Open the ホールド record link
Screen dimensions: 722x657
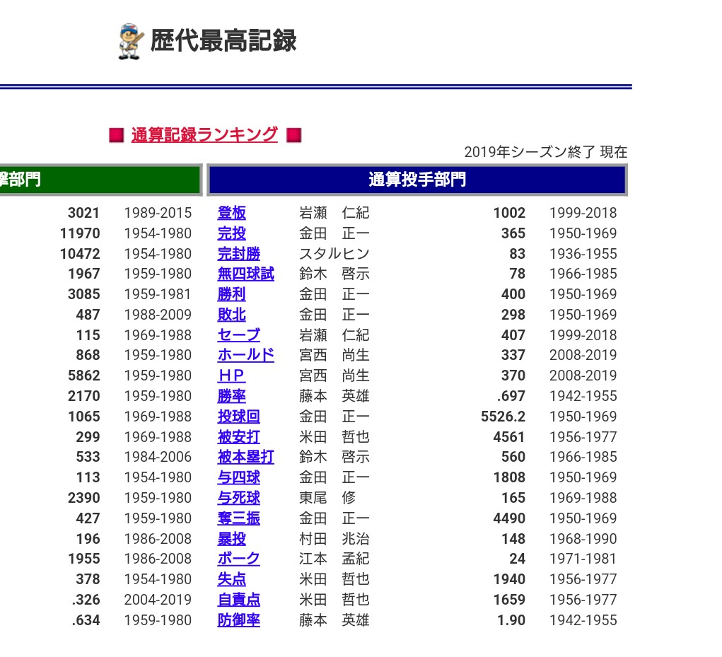[246, 355]
